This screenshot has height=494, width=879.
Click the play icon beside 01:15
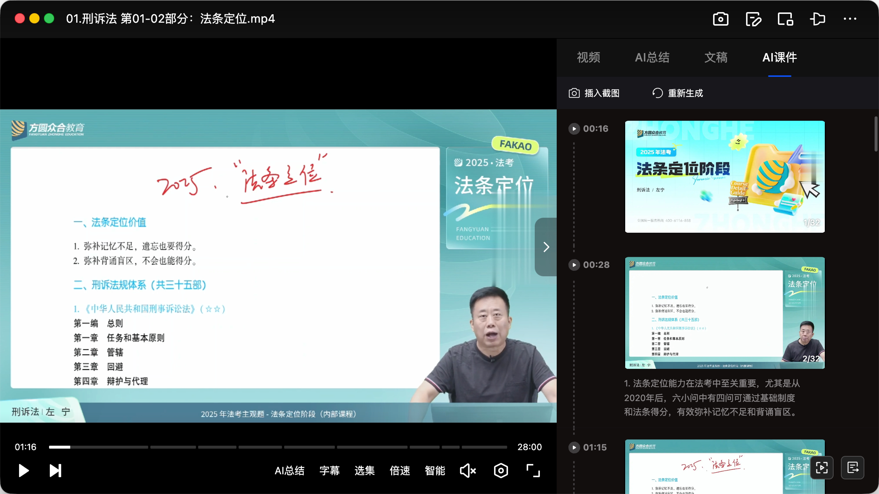pyautogui.click(x=574, y=448)
